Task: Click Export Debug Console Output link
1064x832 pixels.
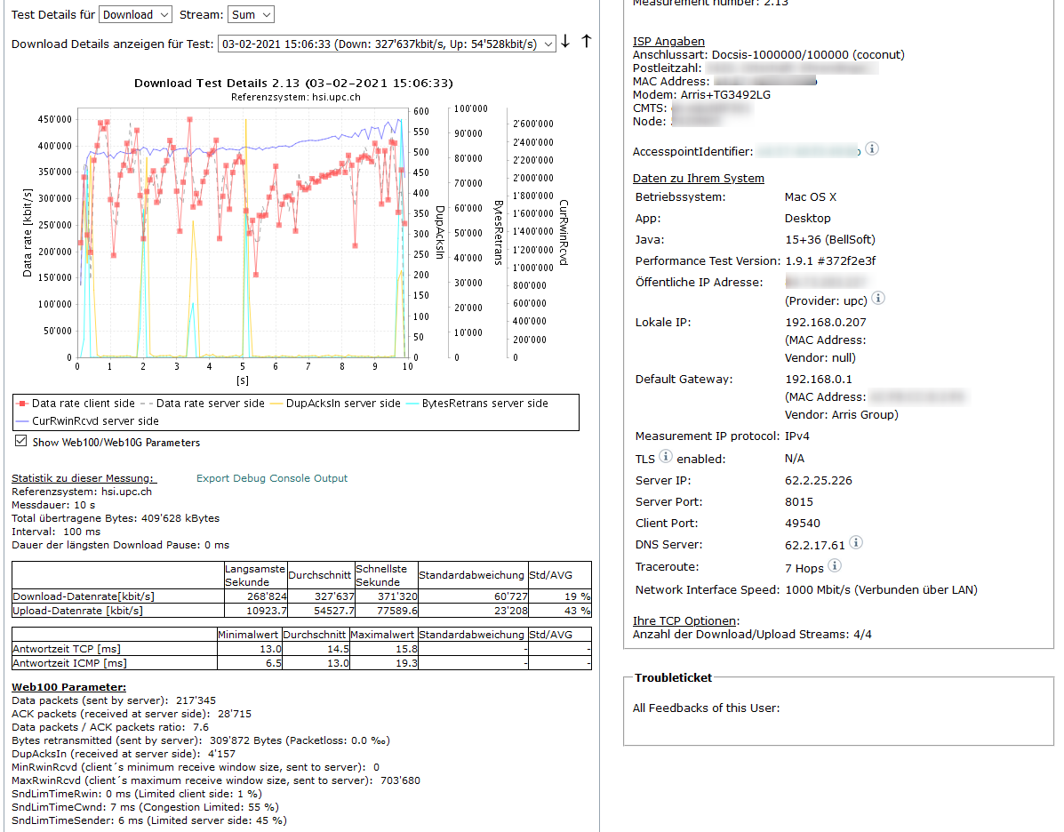Action: 272,478
